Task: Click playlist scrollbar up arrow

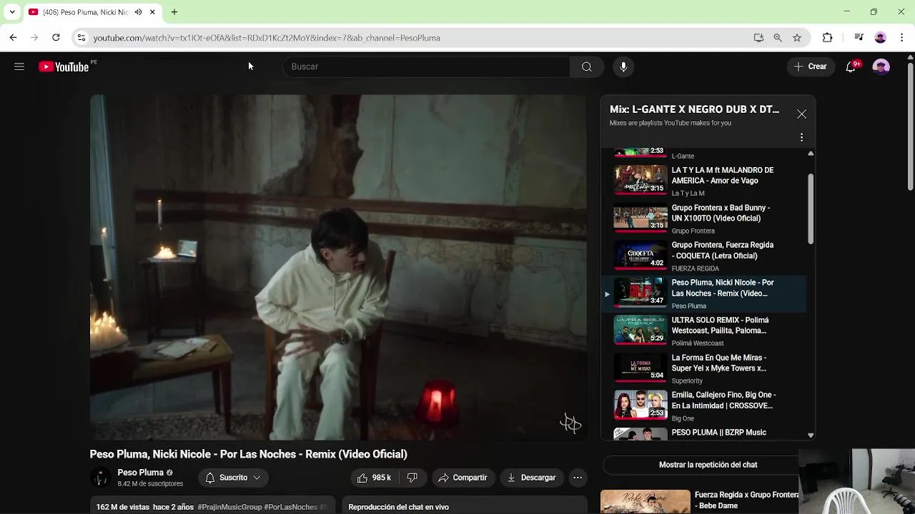Action: point(811,153)
